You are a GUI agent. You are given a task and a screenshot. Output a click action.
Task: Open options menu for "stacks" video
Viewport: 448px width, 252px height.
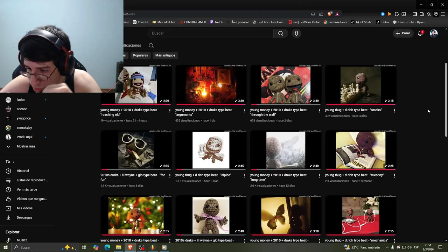[394, 111]
